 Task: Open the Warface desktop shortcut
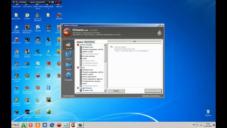pos(38,40)
